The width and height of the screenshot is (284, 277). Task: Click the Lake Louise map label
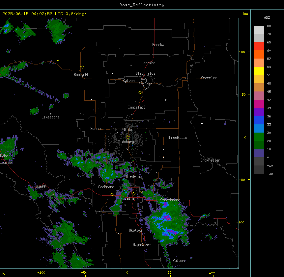[6, 159]
